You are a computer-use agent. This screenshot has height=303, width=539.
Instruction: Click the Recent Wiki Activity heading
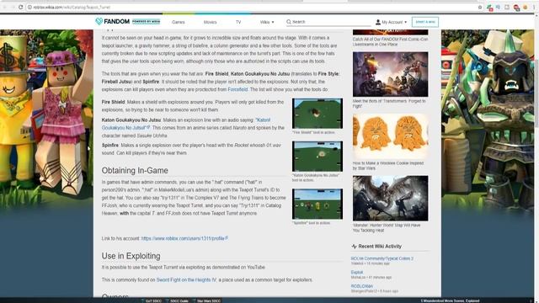[380, 247]
